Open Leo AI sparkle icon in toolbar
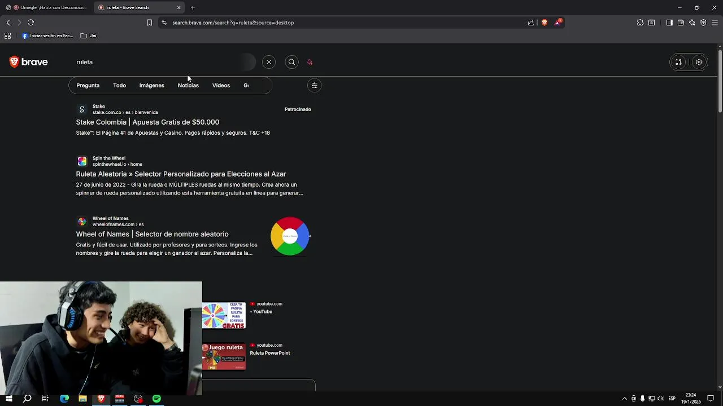 pos(692,23)
